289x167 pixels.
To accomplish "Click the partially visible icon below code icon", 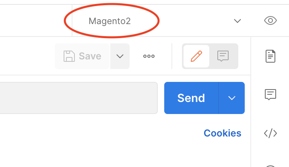I will pos(270,166).
